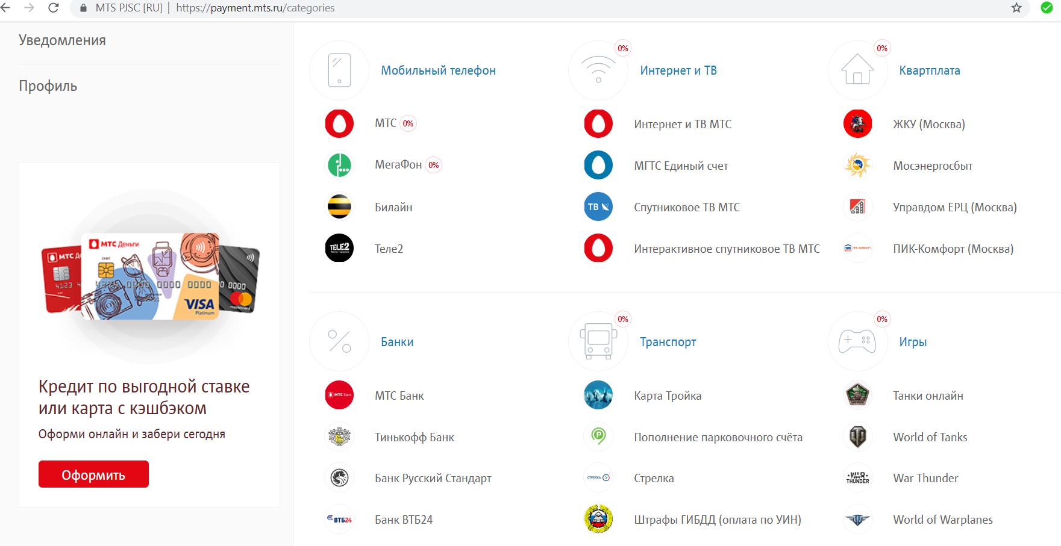Viewport: 1061px width, 546px height.
Task: Click the black Tele2 logo
Action: click(x=339, y=248)
